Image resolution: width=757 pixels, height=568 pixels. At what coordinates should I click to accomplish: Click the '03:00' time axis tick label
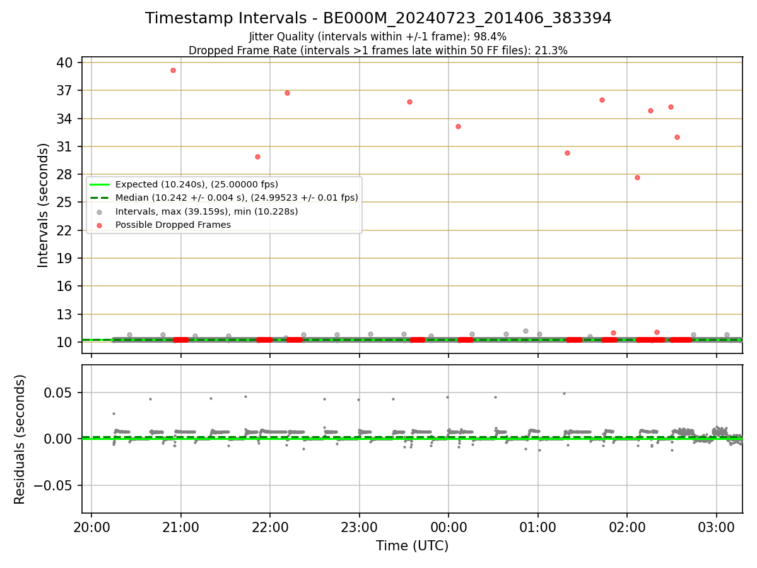[x=717, y=526]
